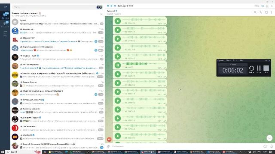Open stories avatars beside the search field
This screenshot has width=275, height=154.
[x=99, y=7]
